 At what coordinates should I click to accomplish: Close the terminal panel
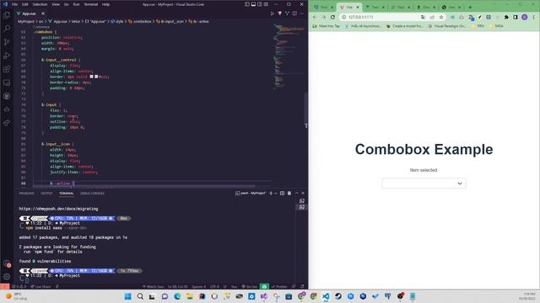click(303, 193)
